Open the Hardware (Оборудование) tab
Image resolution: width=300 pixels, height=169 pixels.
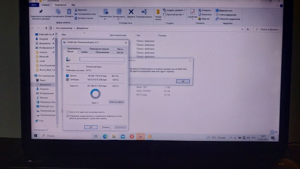[102, 52]
